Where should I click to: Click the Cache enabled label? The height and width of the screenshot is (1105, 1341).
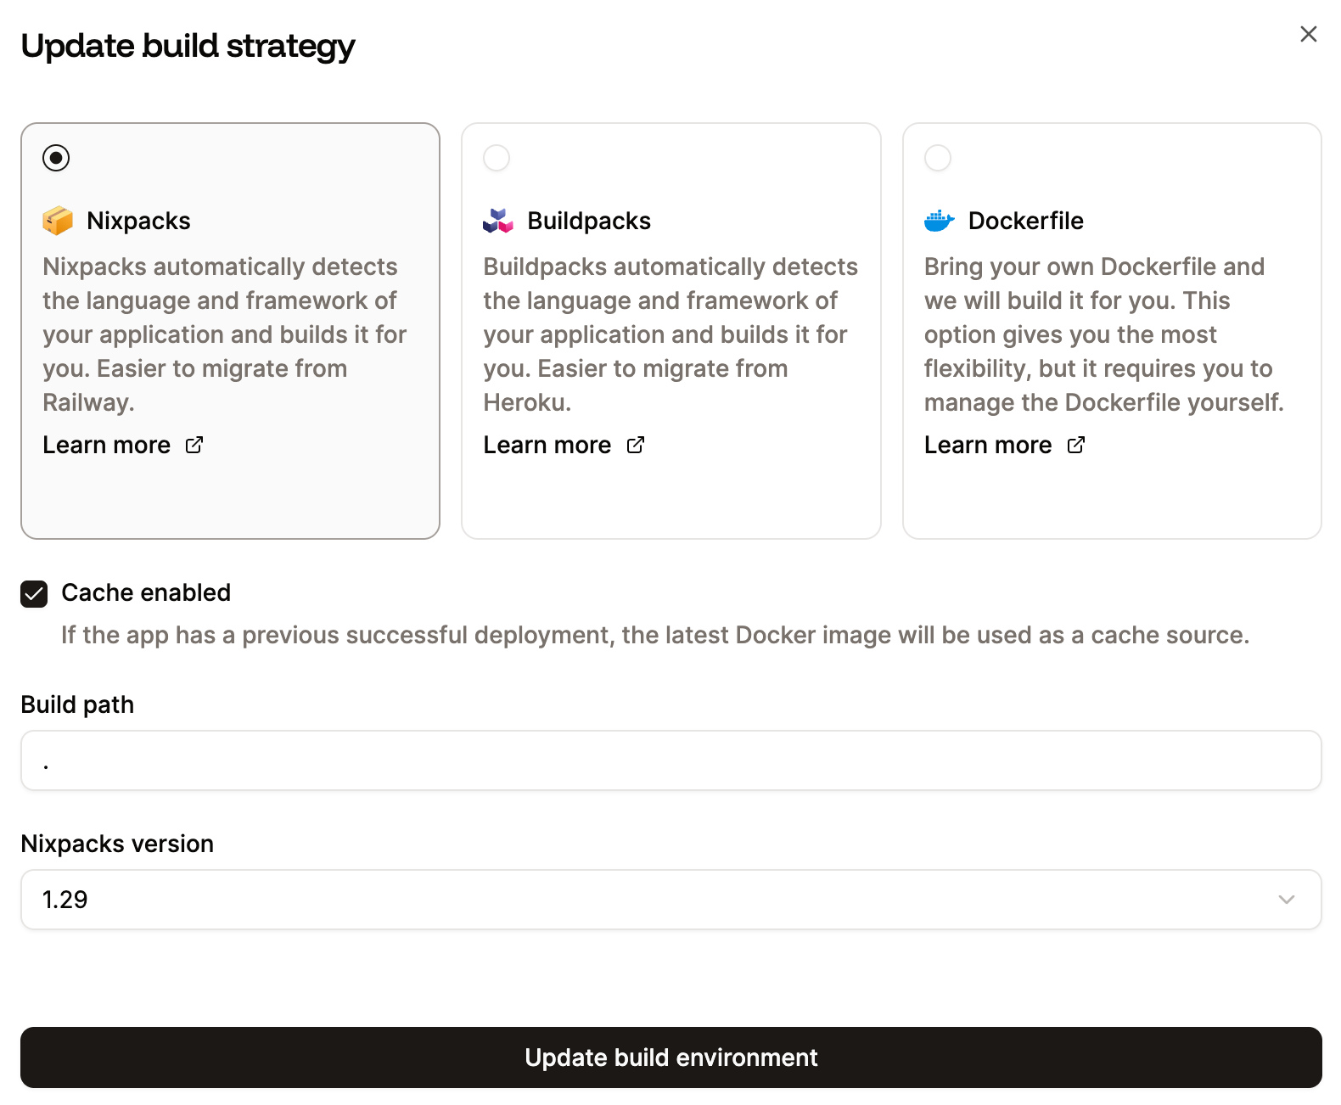tap(146, 592)
